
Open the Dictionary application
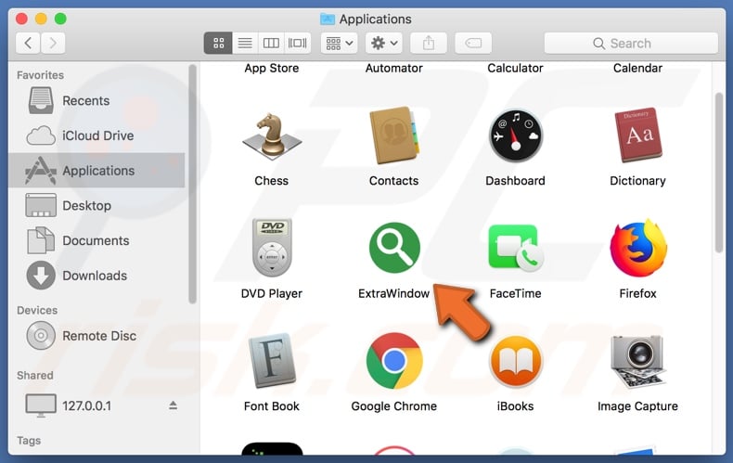click(x=637, y=137)
